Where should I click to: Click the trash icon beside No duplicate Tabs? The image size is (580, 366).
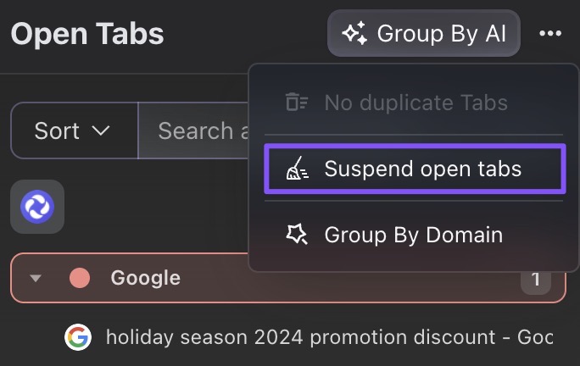click(297, 103)
